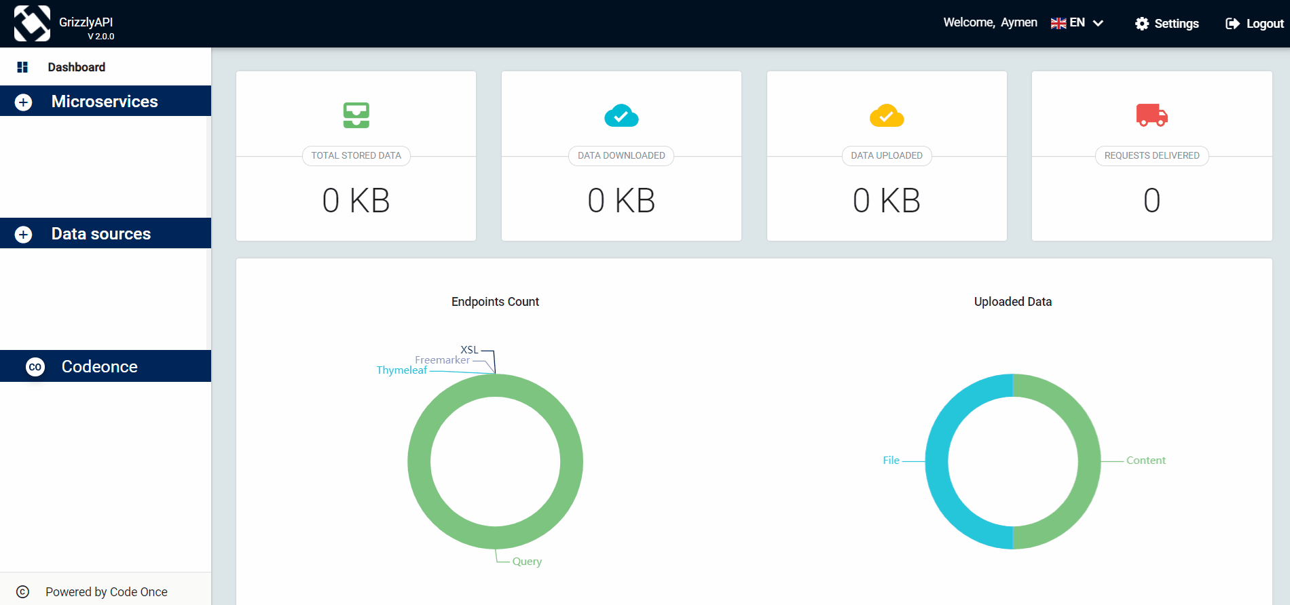Click the Thymeleaf chart label
The height and width of the screenshot is (605, 1290).
click(x=402, y=370)
